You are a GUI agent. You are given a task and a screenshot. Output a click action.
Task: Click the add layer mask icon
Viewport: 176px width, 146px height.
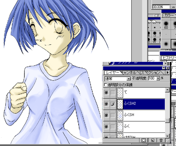tap(144, 140)
